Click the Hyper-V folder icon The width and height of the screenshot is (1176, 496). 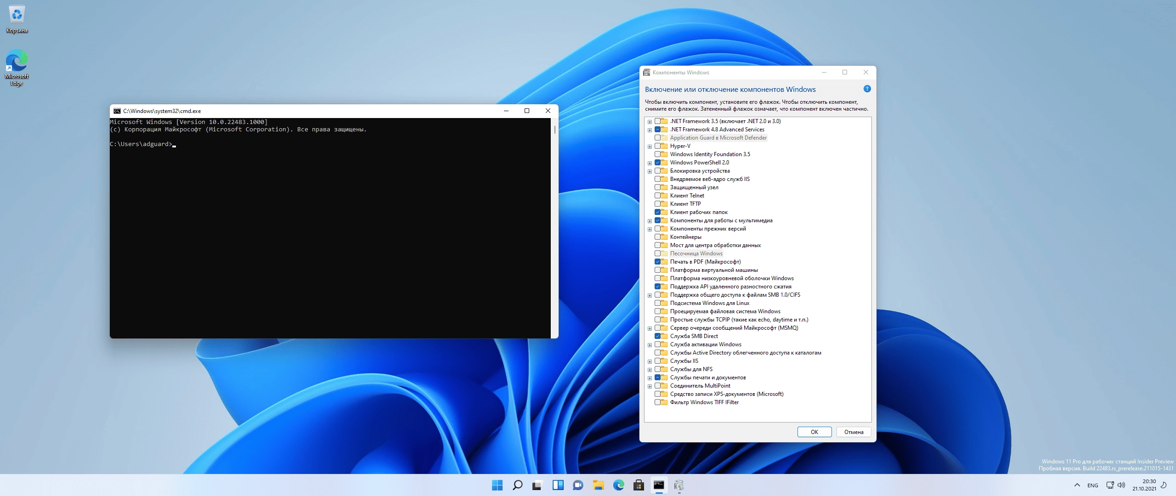point(664,146)
